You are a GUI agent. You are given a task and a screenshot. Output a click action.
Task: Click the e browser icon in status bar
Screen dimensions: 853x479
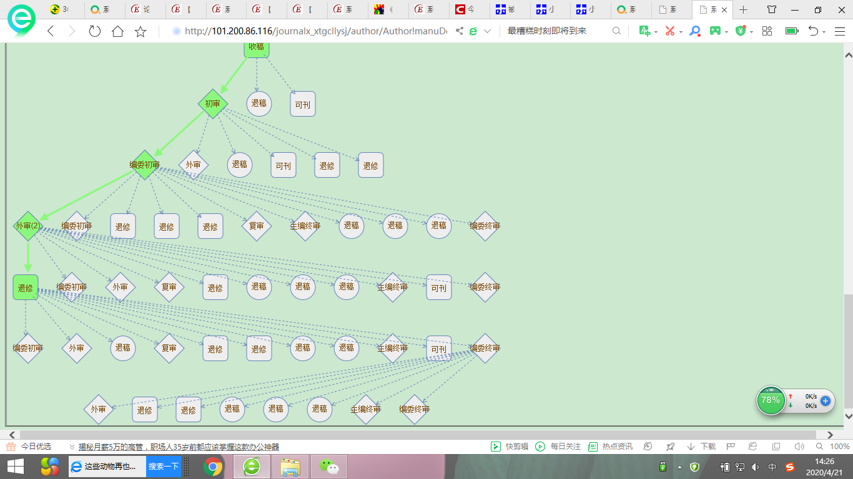753,447
